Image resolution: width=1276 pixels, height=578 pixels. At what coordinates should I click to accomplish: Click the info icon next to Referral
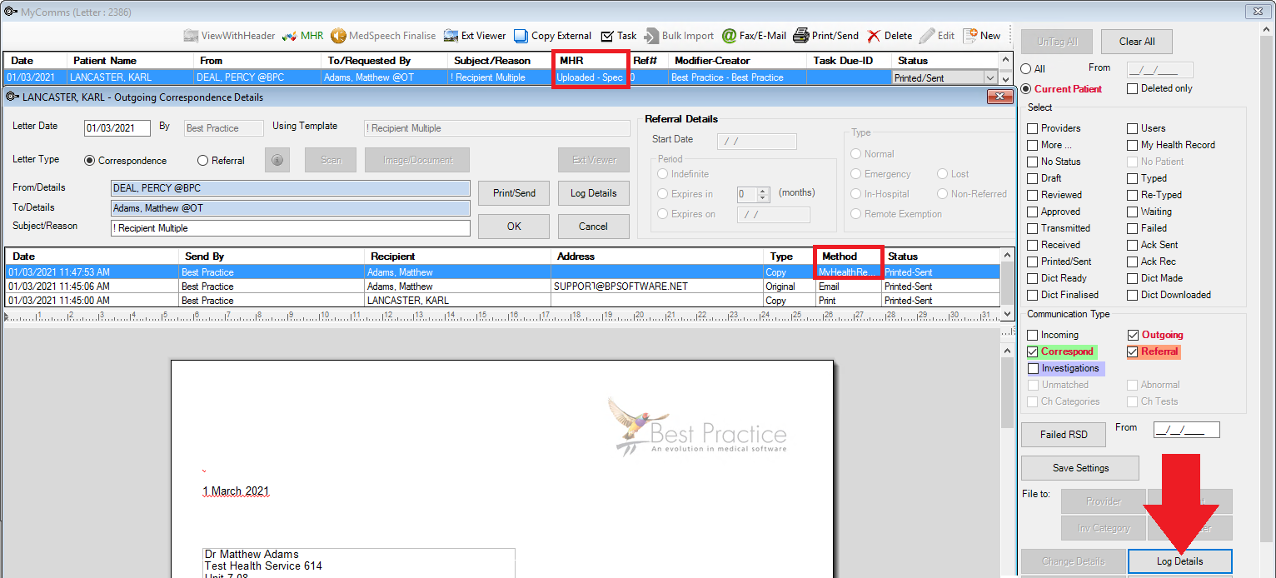pos(277,160)
